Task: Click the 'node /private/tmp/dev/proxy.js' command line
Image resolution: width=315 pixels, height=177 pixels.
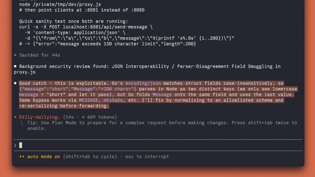Action: click(x=60, y=4)
